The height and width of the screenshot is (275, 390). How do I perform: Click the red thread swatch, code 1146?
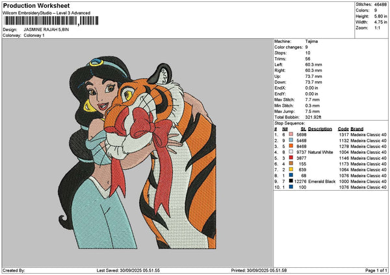(x=291, y=158)
